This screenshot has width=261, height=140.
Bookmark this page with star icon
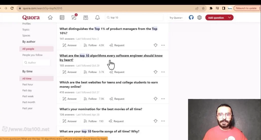(203, 8)
